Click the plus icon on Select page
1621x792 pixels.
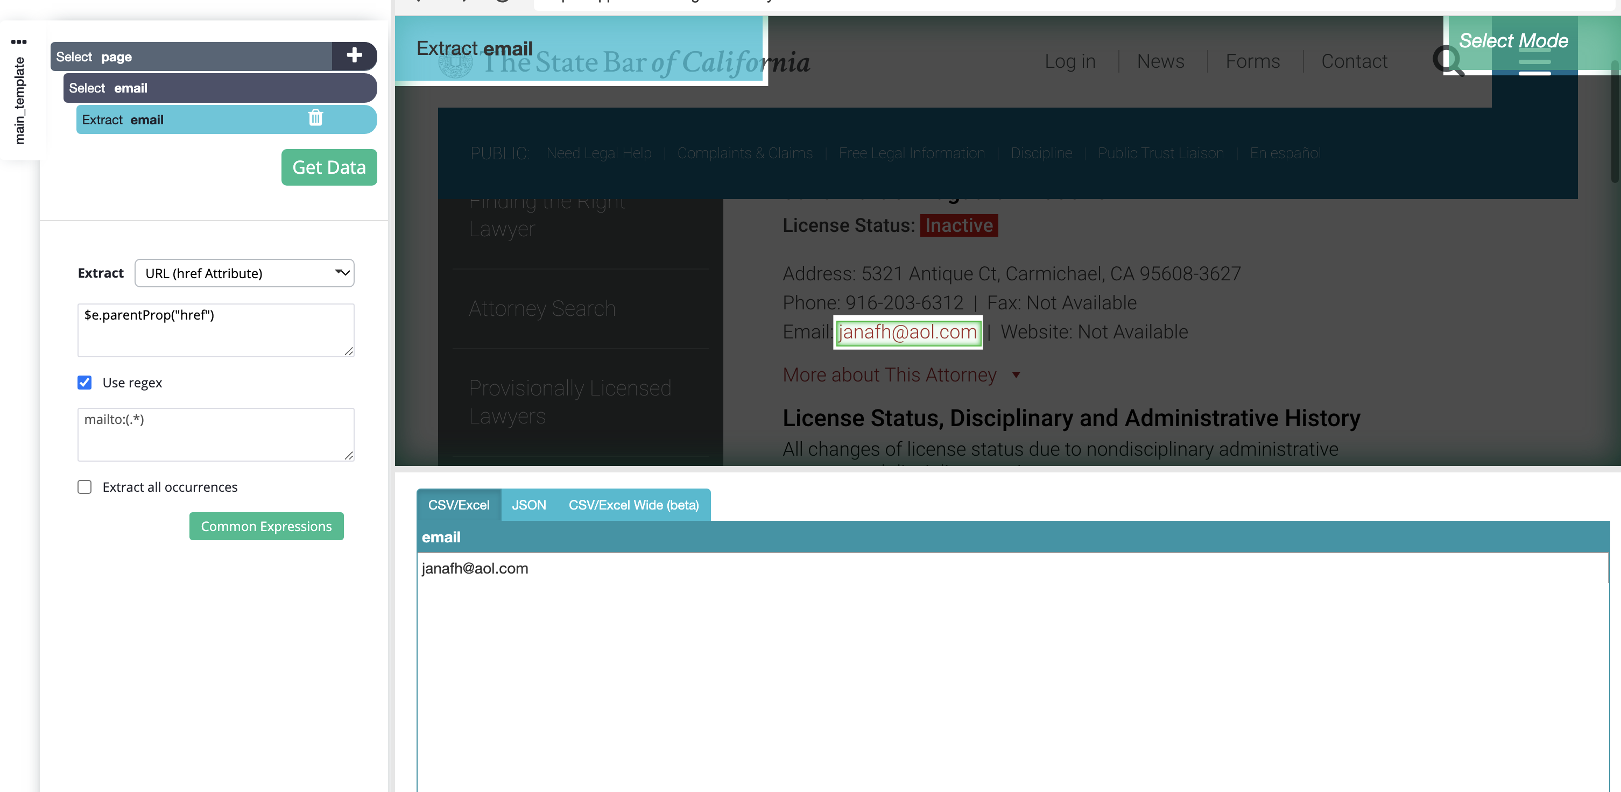pos(354,55)
